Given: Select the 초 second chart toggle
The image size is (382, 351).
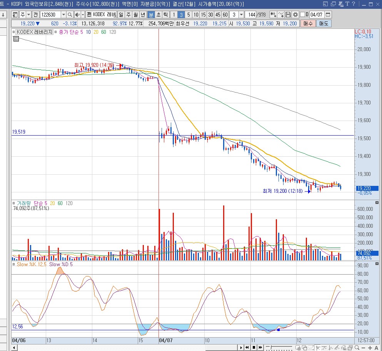Looking at the screenshot, I should click(x=158, y=15).
